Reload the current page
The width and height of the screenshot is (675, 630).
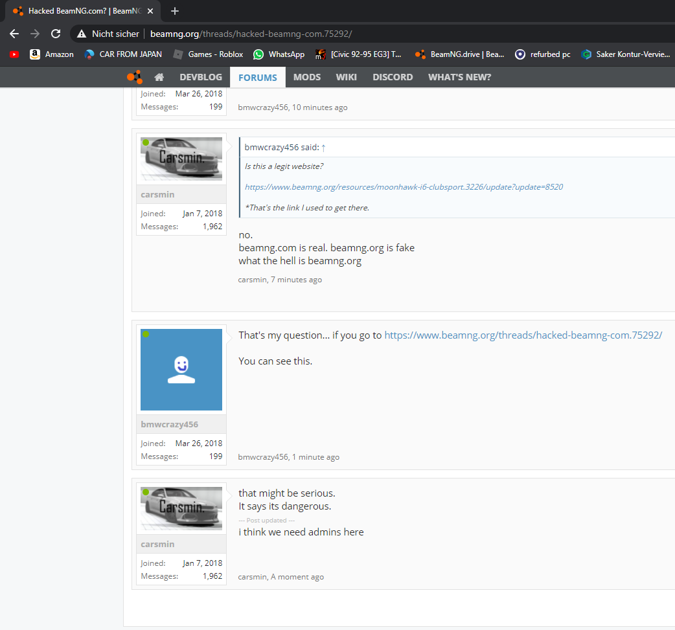[56, 34]
